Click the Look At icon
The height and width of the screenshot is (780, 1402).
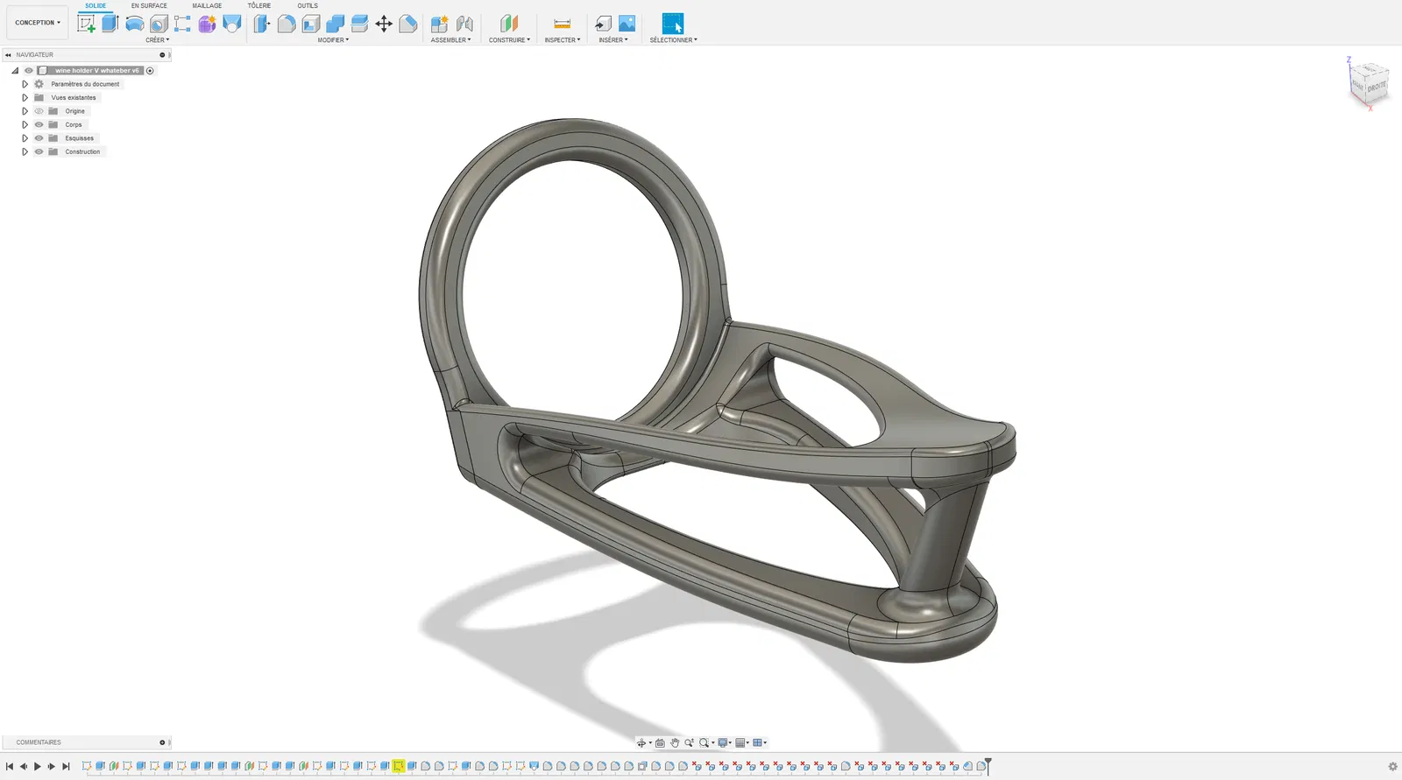click(660, 742)
